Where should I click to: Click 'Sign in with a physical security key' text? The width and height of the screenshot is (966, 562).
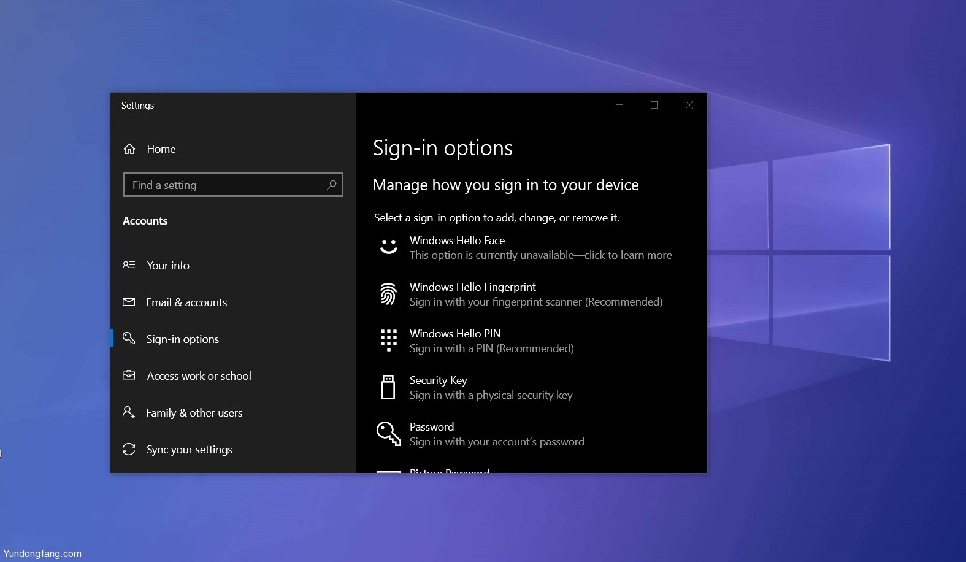[x=491, y=395]
